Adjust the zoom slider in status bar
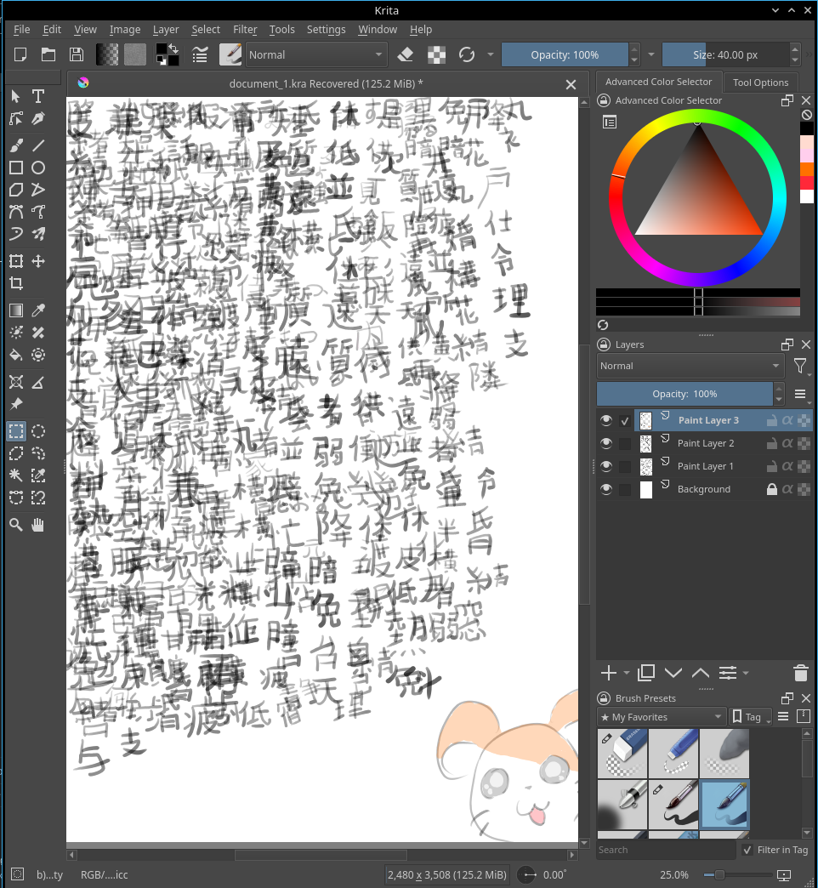The image size is (818, 888). point(734,875)
